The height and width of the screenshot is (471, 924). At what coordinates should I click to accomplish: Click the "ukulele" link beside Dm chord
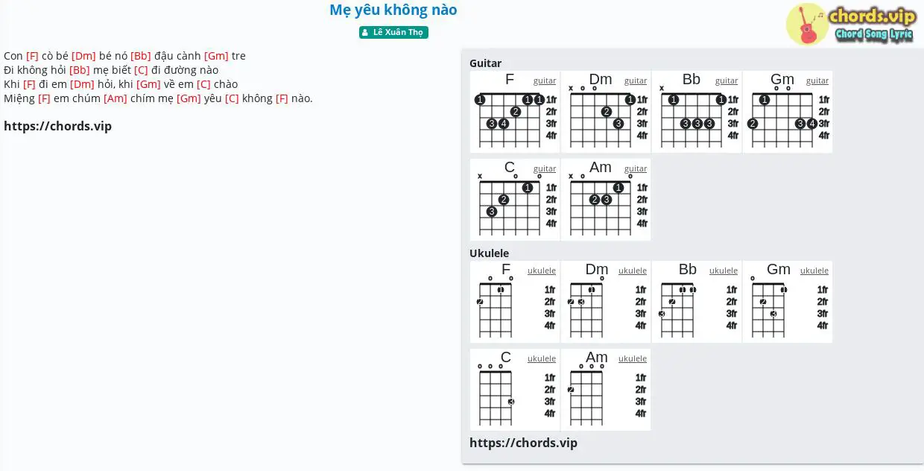click(633, 271)
